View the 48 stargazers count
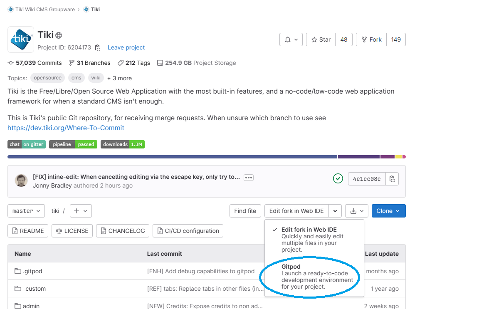Image resolution: width=479 pixels, height=309 pixels. (344, 40)
